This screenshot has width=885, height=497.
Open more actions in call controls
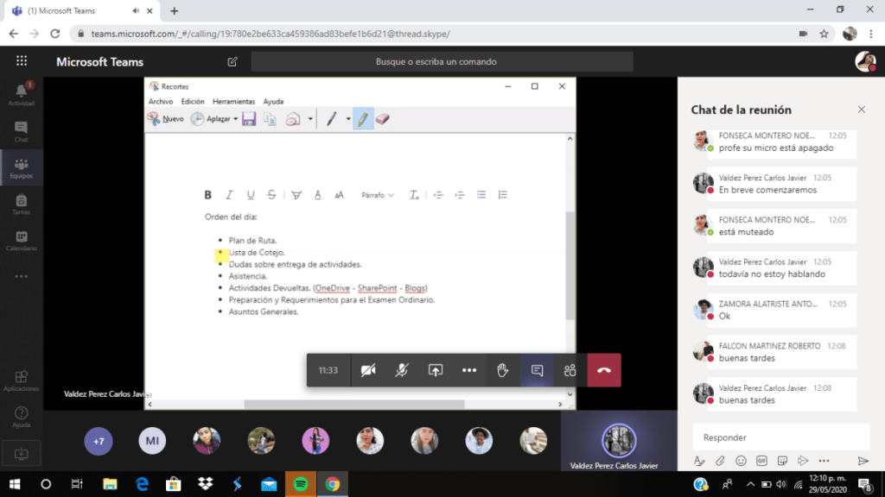pos(469,370)
